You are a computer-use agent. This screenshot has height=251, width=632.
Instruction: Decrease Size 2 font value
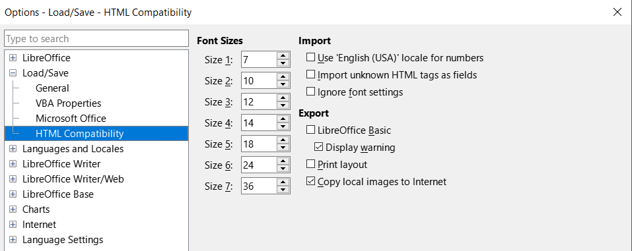coord(283,84)
